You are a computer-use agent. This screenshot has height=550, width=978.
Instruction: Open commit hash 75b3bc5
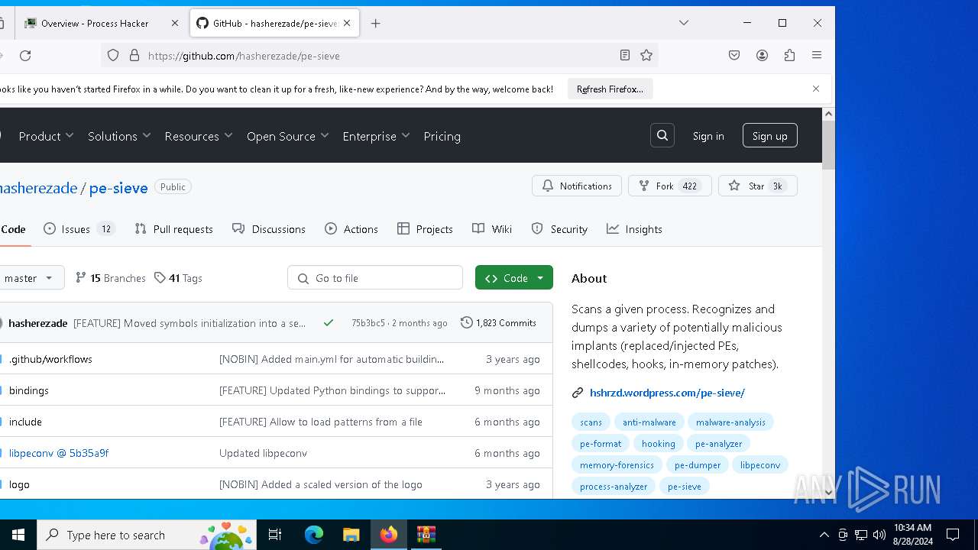coord(368,323)
